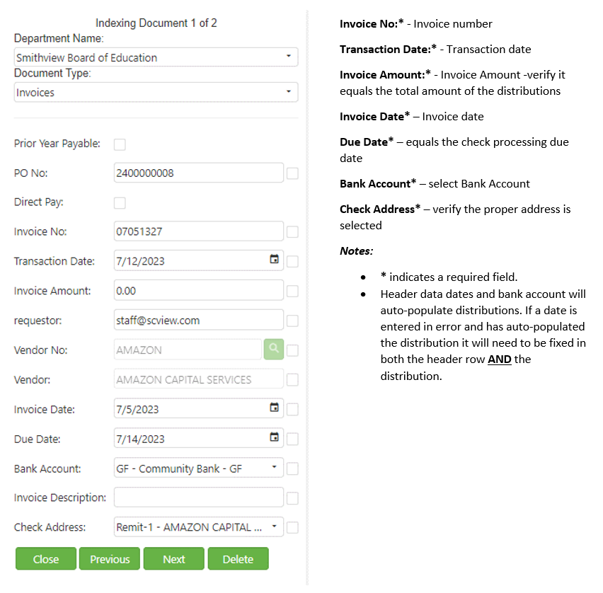Click the requestor email field
603x593 pixels.
coord(198,320)
